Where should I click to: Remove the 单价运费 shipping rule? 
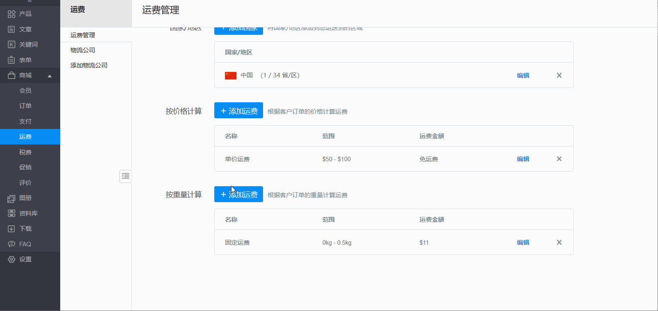(559, 159)
